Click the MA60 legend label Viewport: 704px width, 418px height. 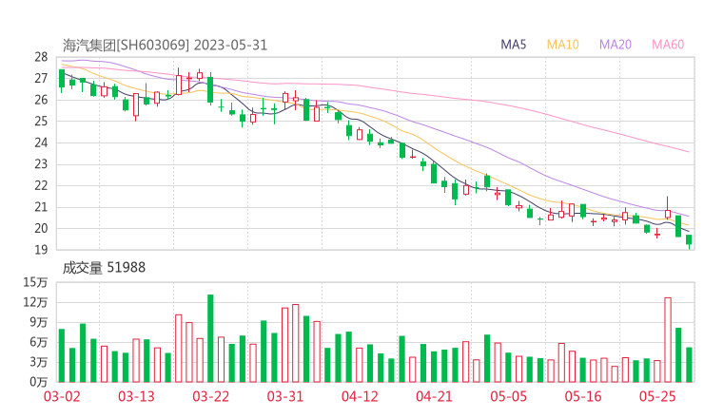click(x=668, y=45)
